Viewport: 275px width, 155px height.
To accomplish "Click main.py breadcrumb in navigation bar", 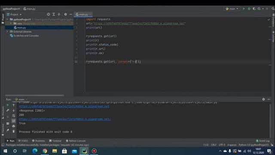I will pos(30,9).
